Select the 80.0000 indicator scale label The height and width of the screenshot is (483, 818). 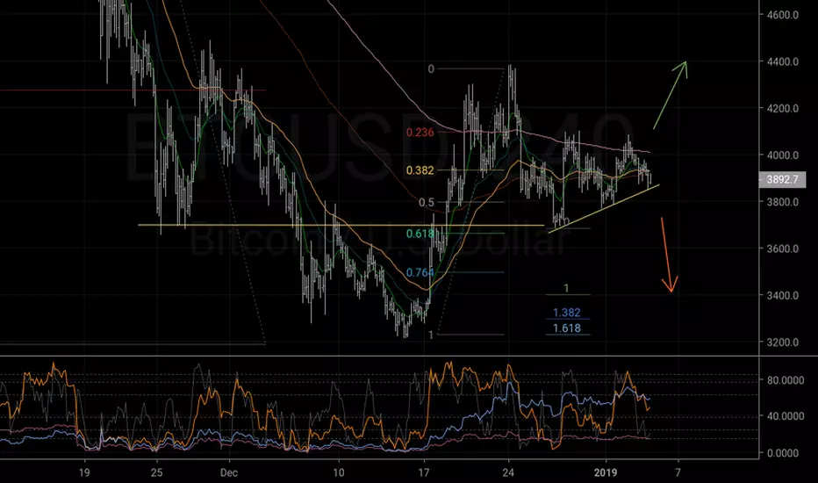pos(786,380)
